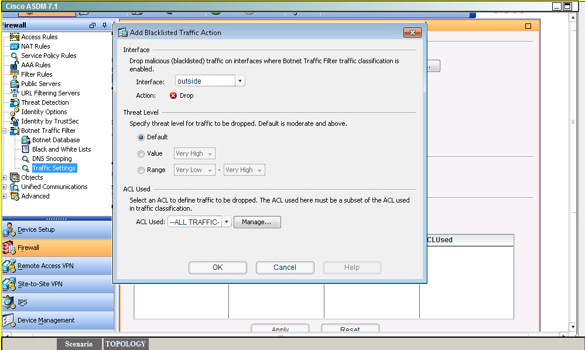
Task: Click the Device Management icon
Action: click(x=9, y=320)
